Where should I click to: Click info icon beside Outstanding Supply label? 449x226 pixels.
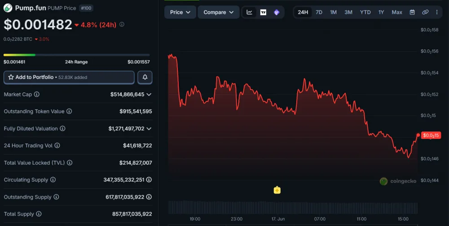point(57,197)
